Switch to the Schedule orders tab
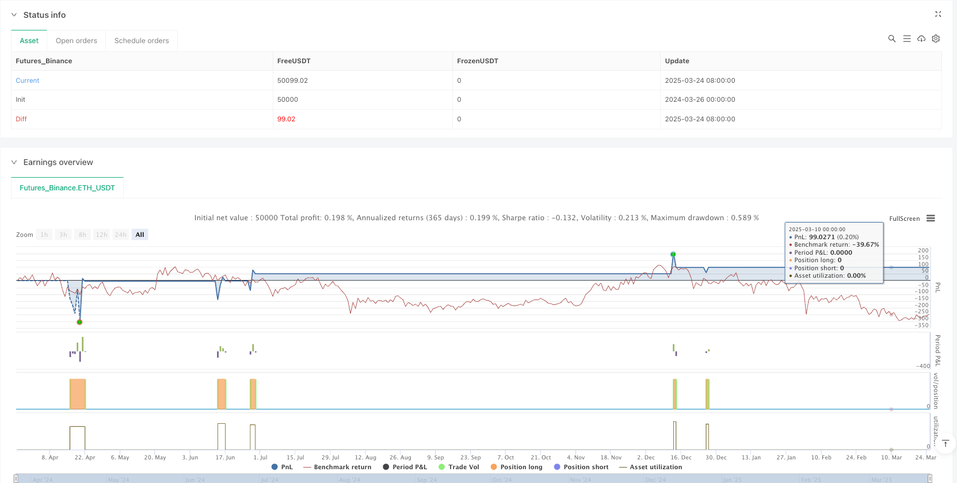This screenshot has width=957, height=483. [x=142, y=41]
